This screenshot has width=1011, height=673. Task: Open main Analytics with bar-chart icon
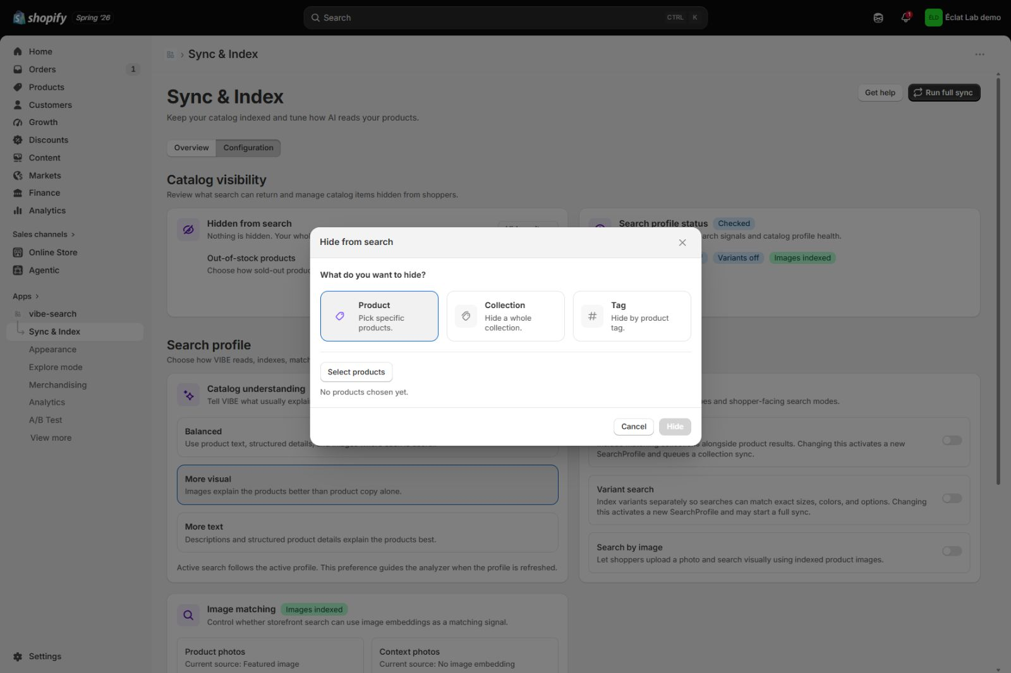pos(47,210)
